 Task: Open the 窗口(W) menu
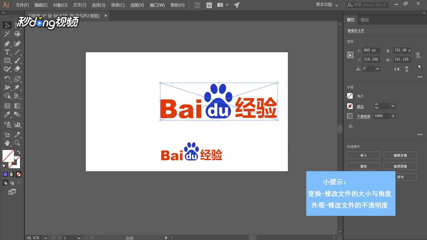click(157, 5)
